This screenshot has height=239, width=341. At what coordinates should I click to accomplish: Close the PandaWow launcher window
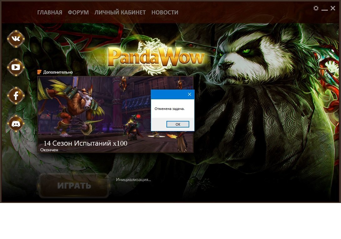coord(333,8)
